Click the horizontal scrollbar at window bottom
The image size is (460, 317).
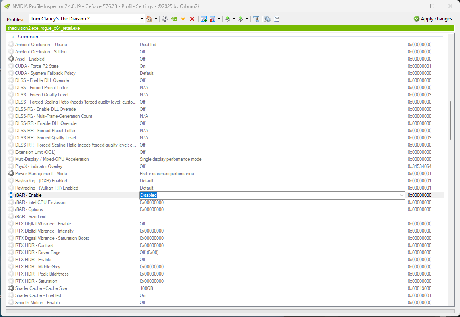pos(230,311)
